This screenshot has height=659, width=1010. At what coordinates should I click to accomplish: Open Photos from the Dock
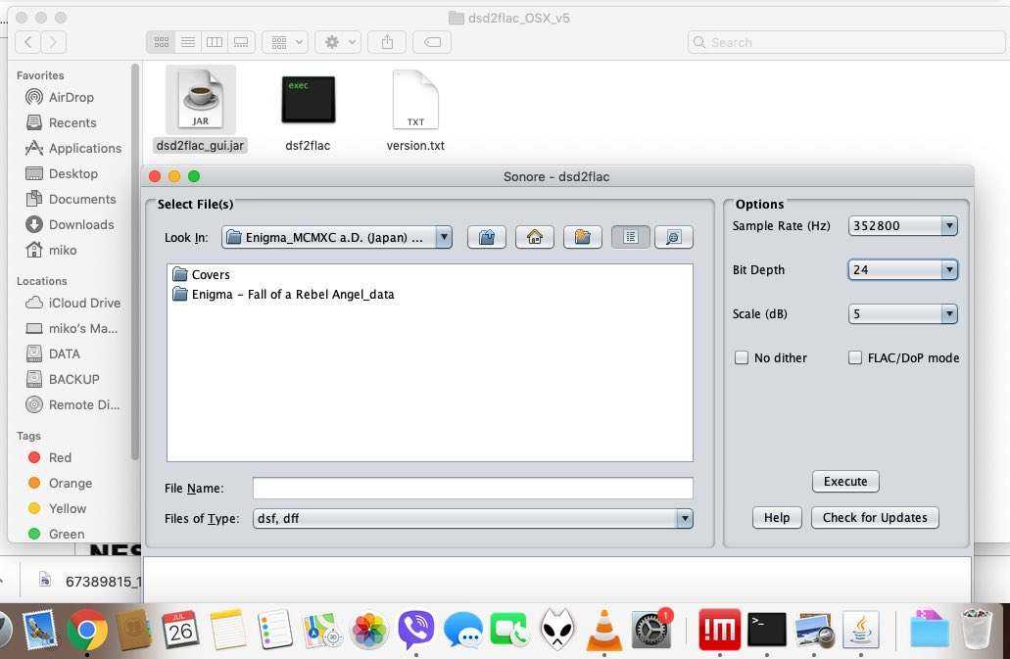(x=369, y=630)
